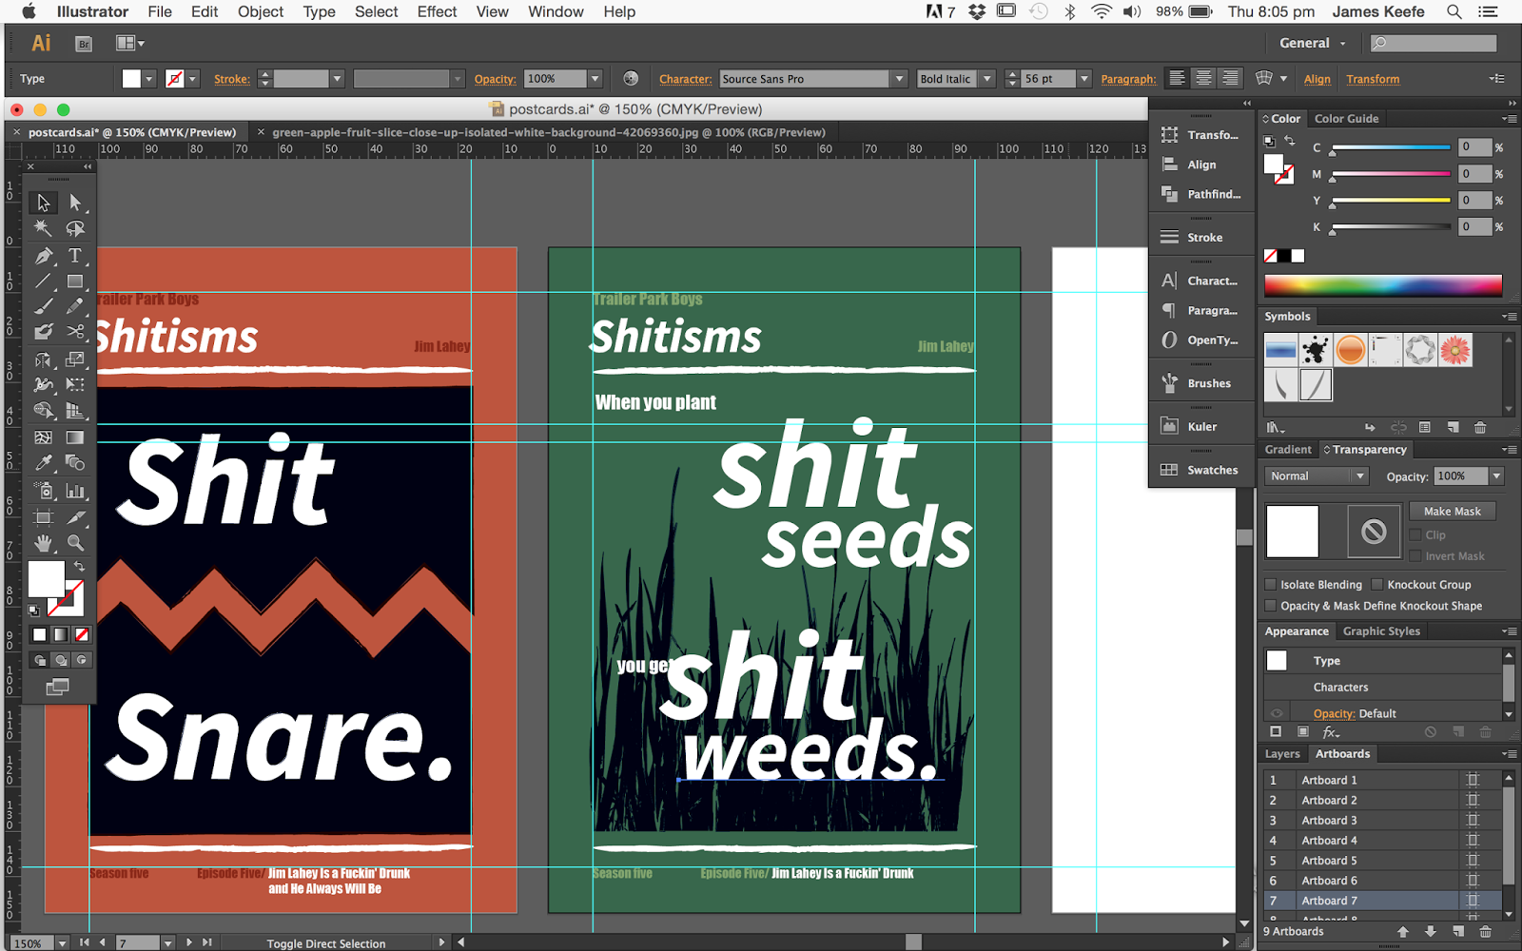Open the Object menu
This screenshot has width=1522, height=951.
pos(261,12)
